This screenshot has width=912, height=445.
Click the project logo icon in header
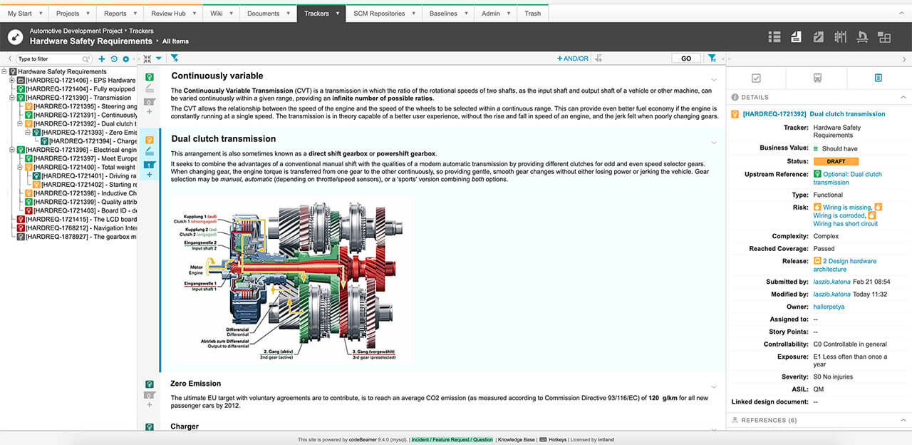15,36
